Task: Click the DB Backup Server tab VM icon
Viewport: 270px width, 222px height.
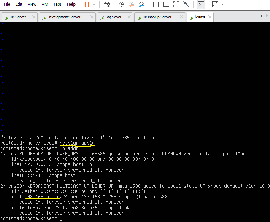Action: [139, 17]
